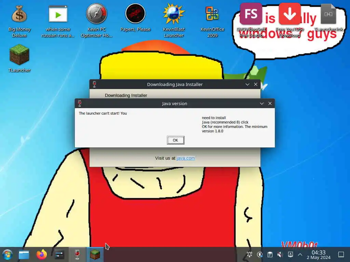Open notifications bell in system tray

(249, 254)
